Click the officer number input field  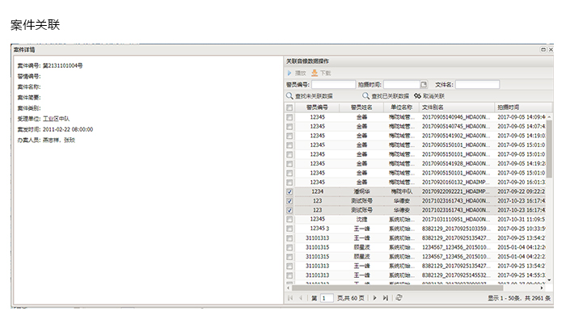333,84
